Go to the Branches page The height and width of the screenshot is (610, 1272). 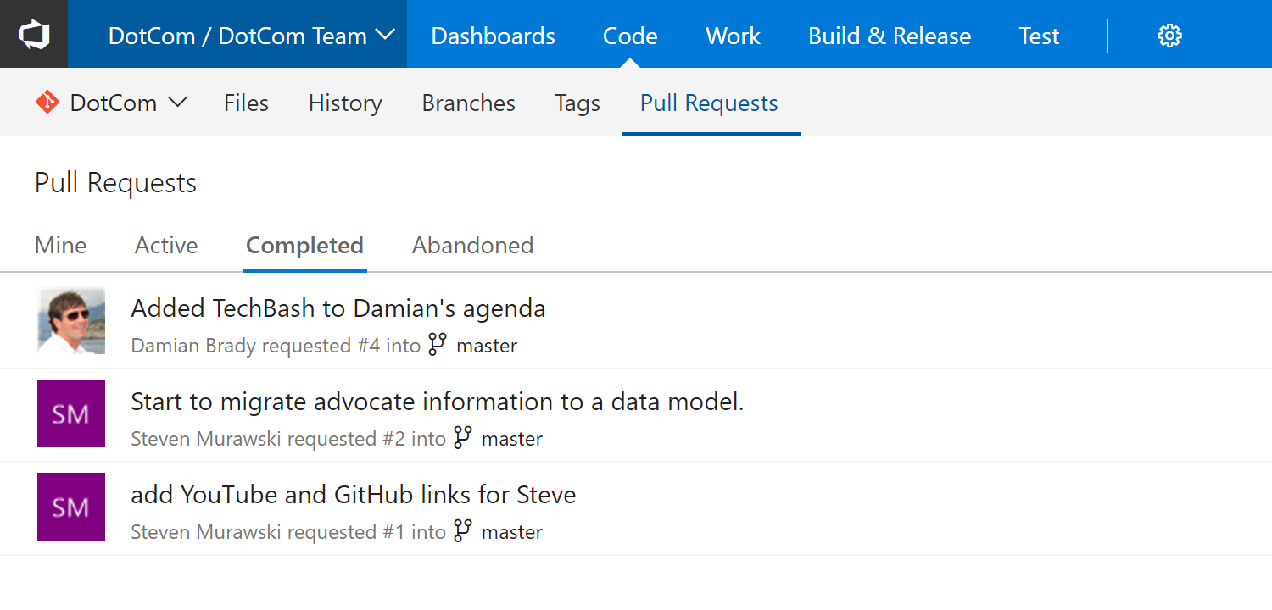pyautogui.click(x=468, y=102)
